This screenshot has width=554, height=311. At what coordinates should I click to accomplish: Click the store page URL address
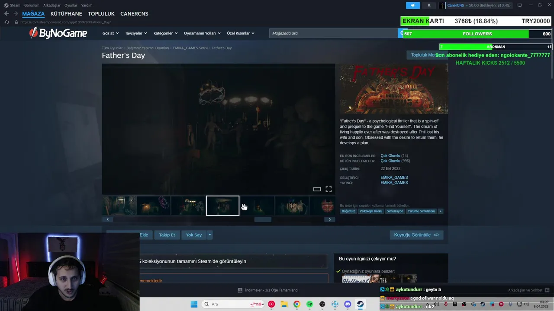pos(65,22)
